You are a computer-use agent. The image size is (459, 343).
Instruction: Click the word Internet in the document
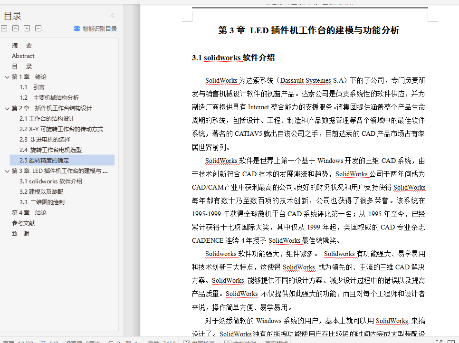click(x=258, y=107)
